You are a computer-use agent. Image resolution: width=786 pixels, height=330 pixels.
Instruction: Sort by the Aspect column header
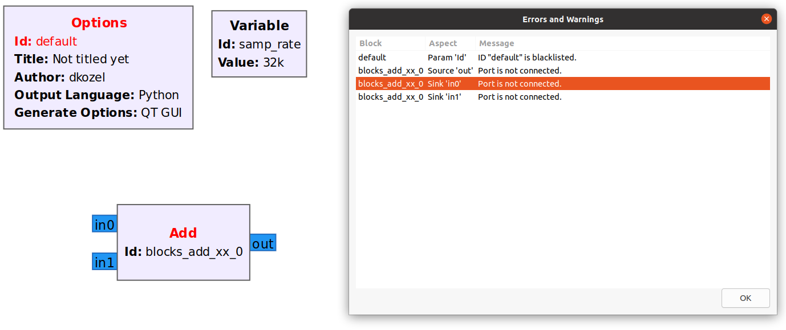click(451, 43)
